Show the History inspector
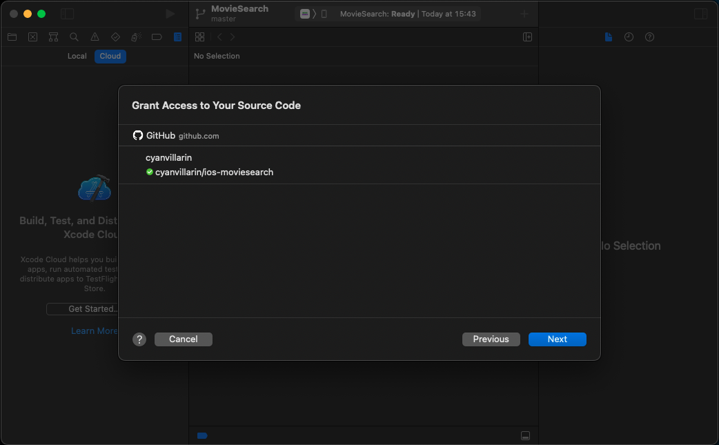This screenshot has width=719, height=445. (x=629, y=37)
